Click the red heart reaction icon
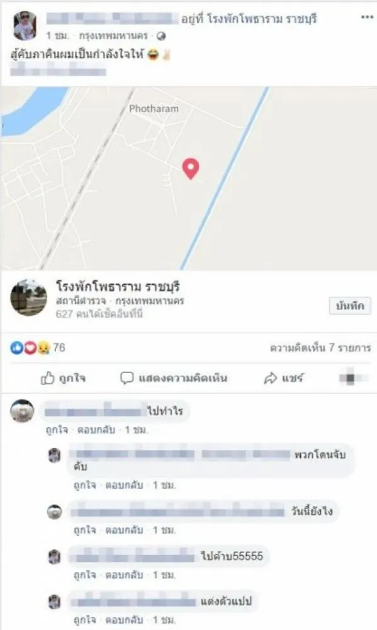 pos(30,348)
